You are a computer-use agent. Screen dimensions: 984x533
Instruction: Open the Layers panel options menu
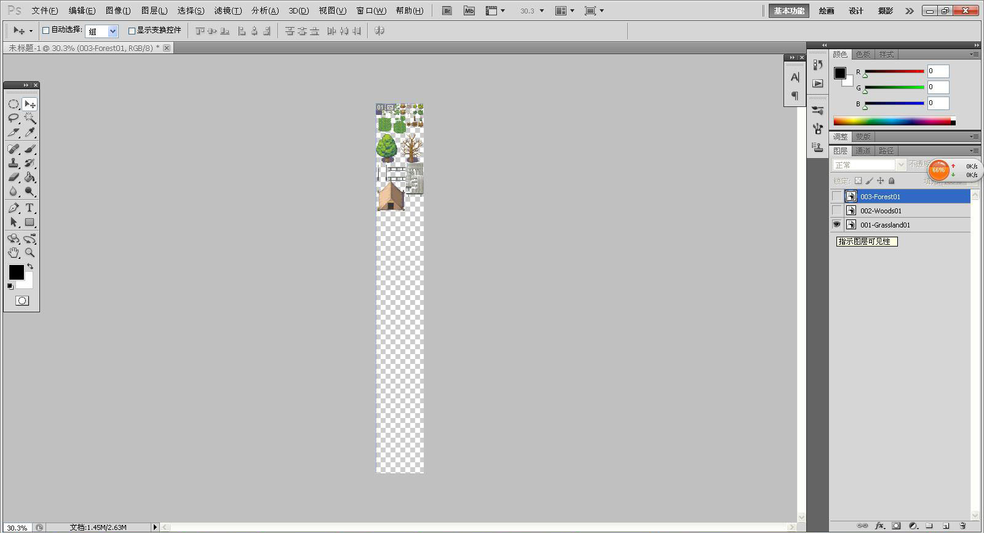pos(974,151)
